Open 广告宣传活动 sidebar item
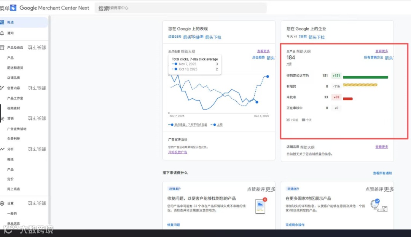Viewport: 411px width, 237px height. point(17,129)
